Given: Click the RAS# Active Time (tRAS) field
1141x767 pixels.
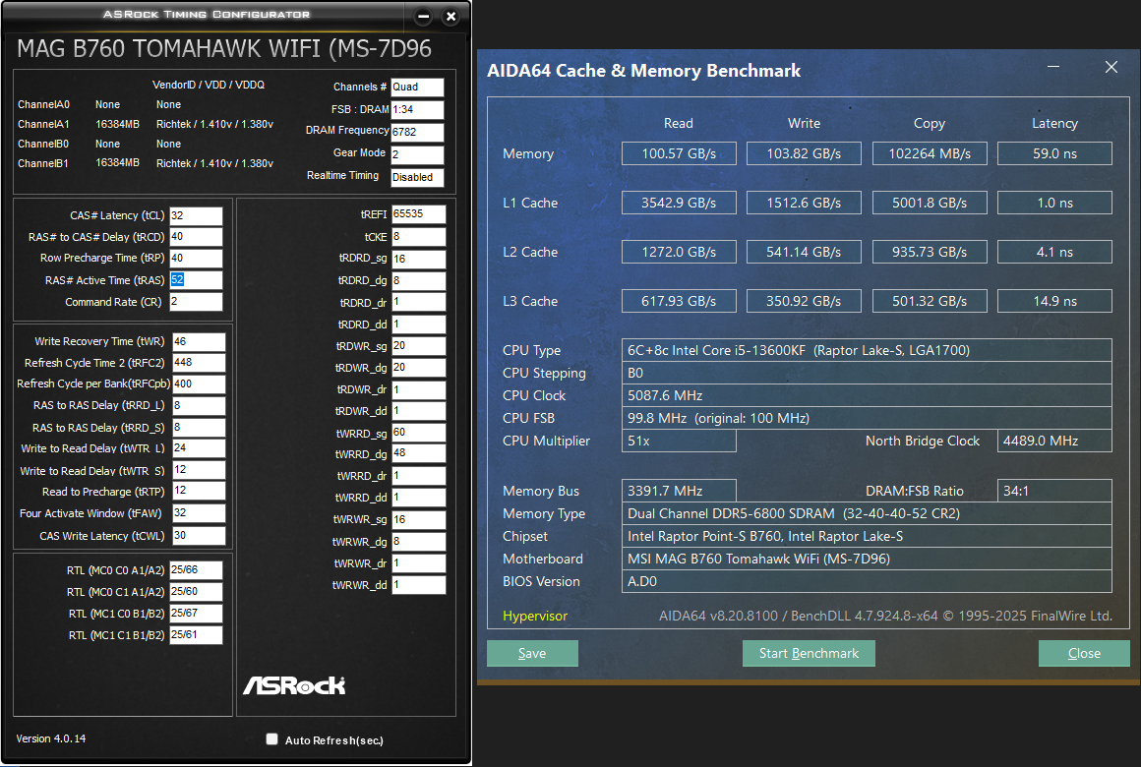Looking at the screenshot, I should [196, 280].
